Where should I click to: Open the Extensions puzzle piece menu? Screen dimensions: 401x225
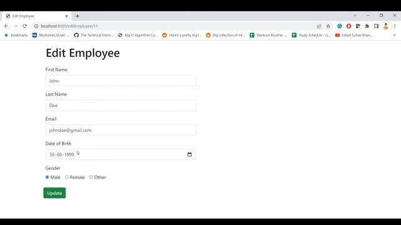[x=367, y=26]
